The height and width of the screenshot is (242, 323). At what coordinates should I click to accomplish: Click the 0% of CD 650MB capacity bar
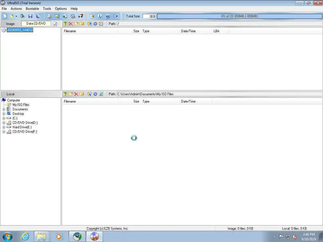(x=239, y=16)
